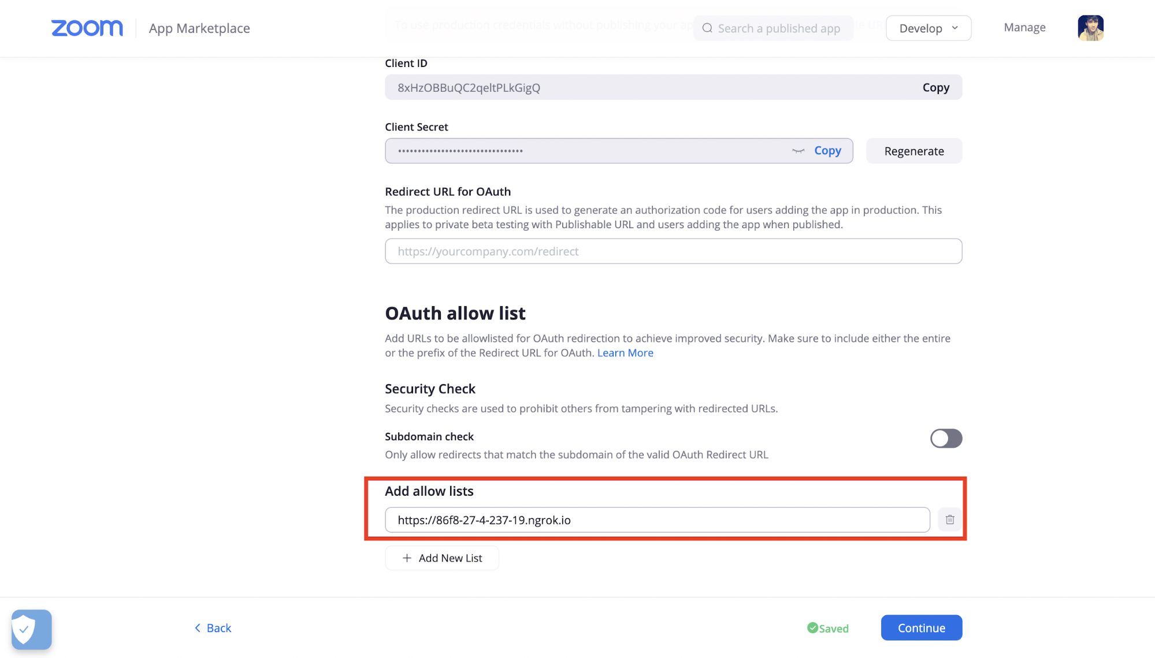Open the Develop dropdown

928,28
